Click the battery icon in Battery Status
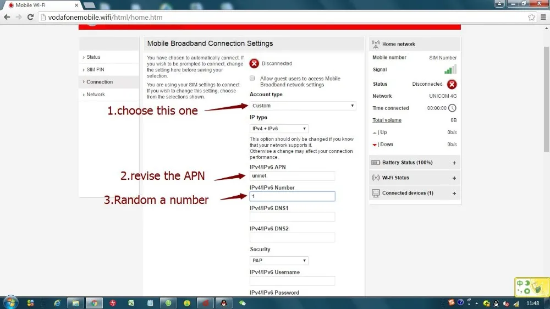550x309 pixels. [x=375, y=162]
